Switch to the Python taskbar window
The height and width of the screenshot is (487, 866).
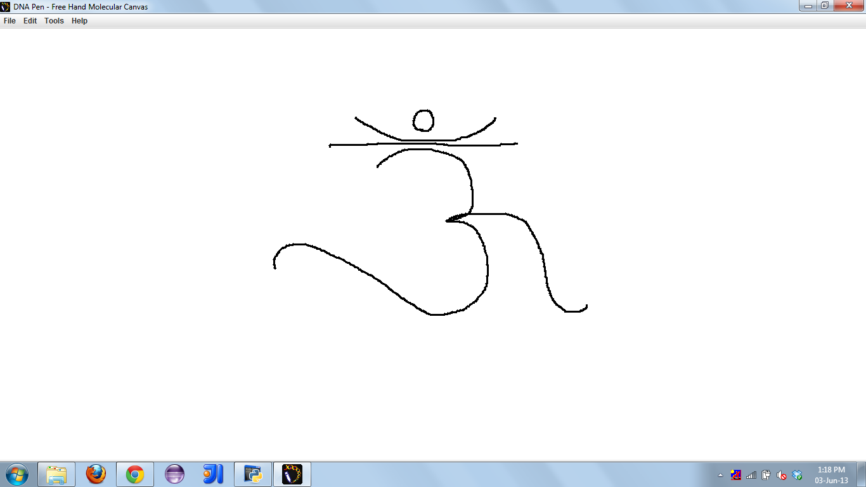point(253,474)
